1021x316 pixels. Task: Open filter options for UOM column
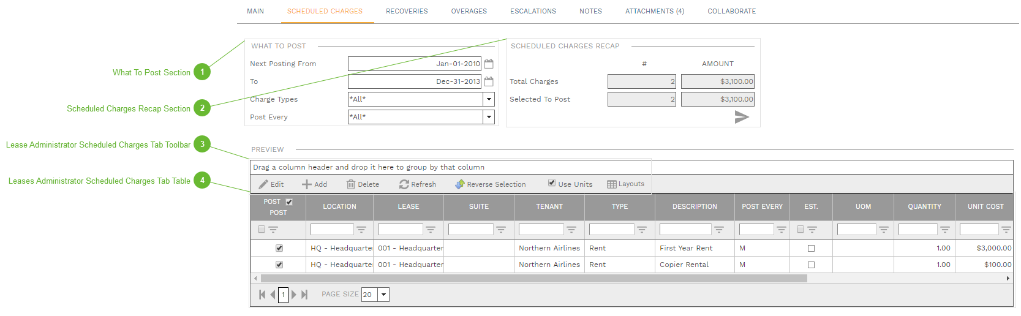884,230
